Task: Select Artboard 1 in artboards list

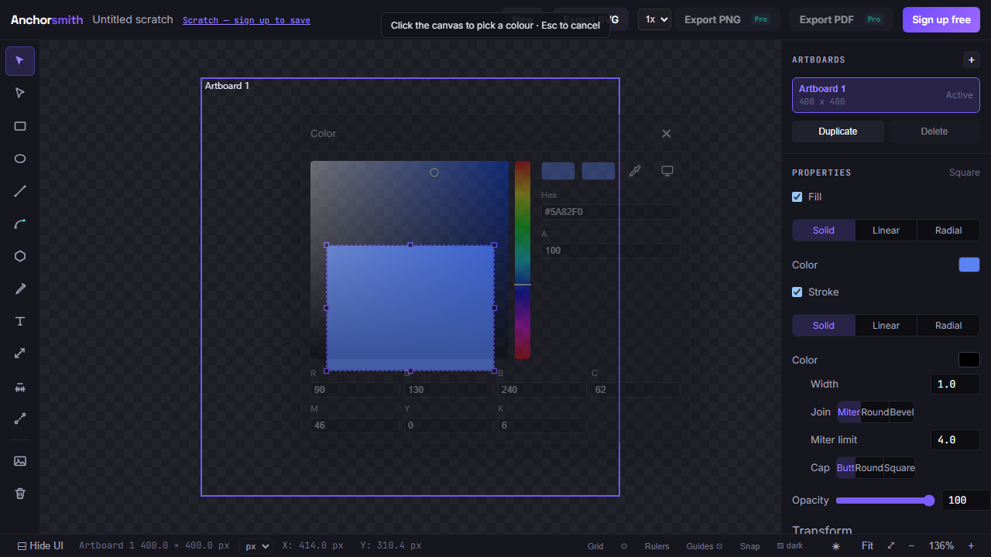Action: point(886,95)
